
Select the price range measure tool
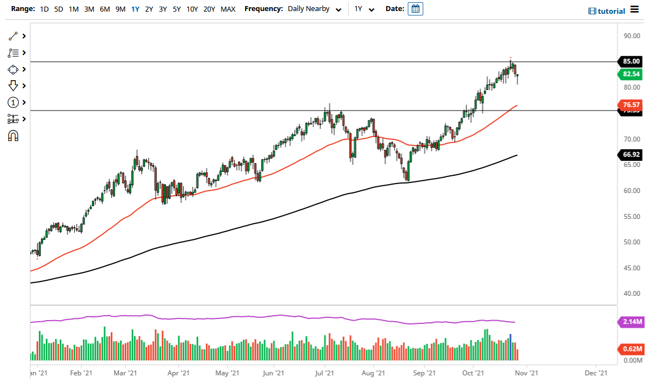[13, 119]
